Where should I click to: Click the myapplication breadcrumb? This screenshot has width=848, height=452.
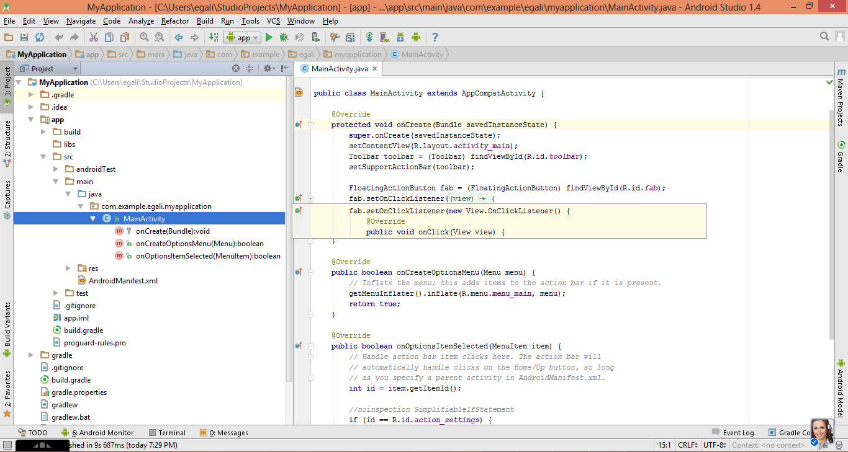(352, 55)
